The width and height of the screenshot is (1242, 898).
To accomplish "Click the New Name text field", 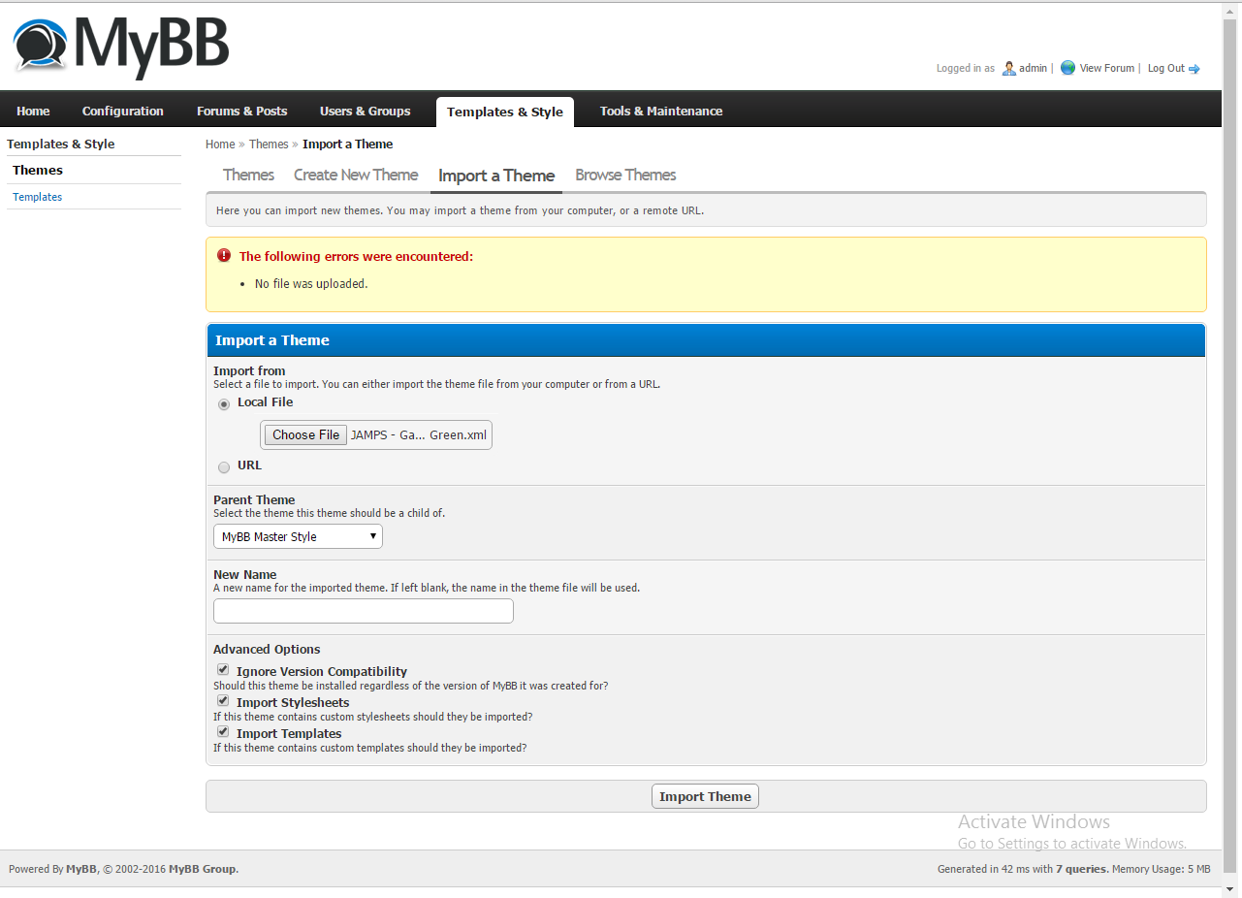I will (x=364, y=611).
